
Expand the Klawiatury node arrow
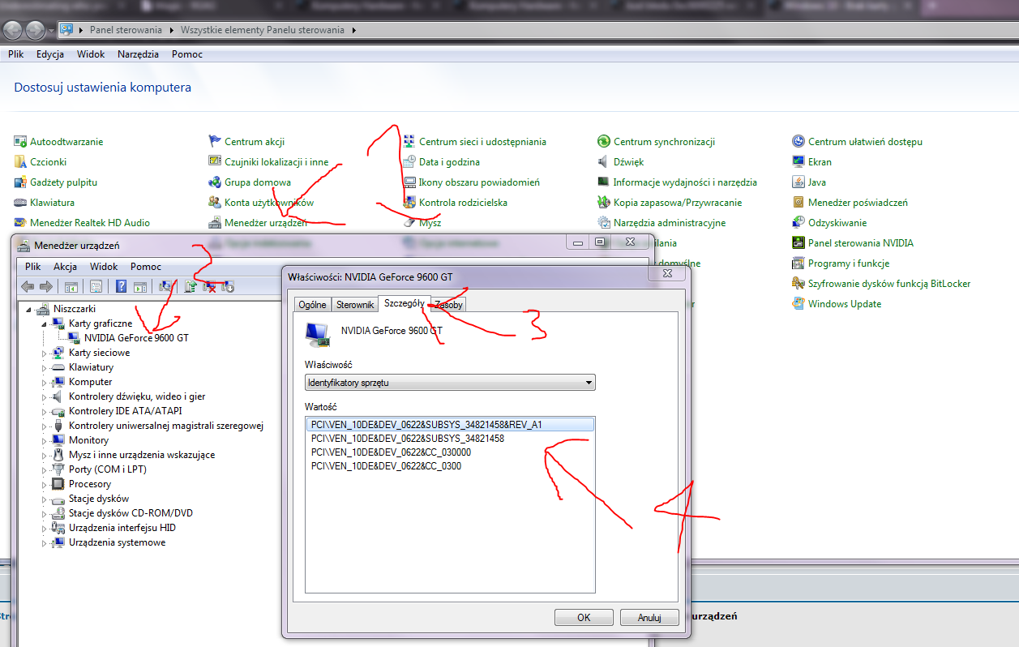point(45,367)
